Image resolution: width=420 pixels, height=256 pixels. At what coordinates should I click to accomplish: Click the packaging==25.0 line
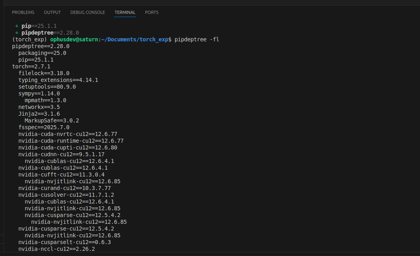(x=42, y=53)
